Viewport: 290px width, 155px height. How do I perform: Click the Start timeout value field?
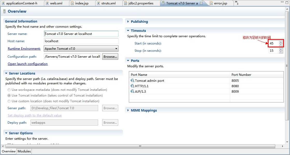pos(274,43)
